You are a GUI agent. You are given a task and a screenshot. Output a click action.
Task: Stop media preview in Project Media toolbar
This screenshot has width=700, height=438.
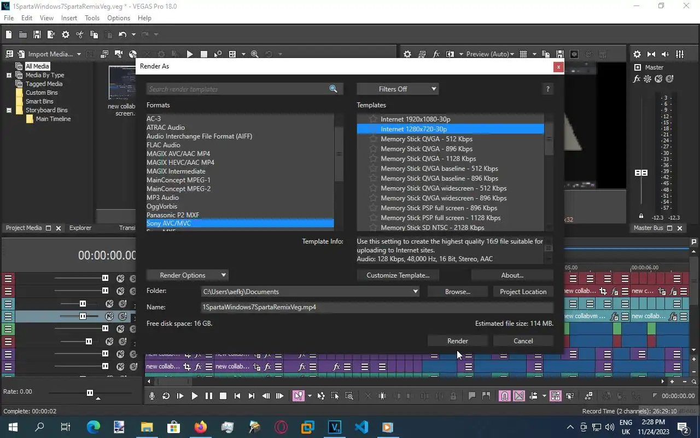204,54
